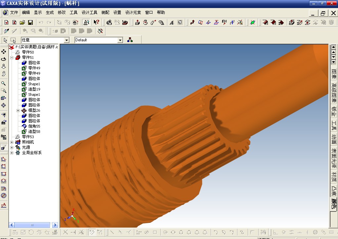Open the 任意 selection filter dropdown
338x239 pixels.
(x=66, y=40)
